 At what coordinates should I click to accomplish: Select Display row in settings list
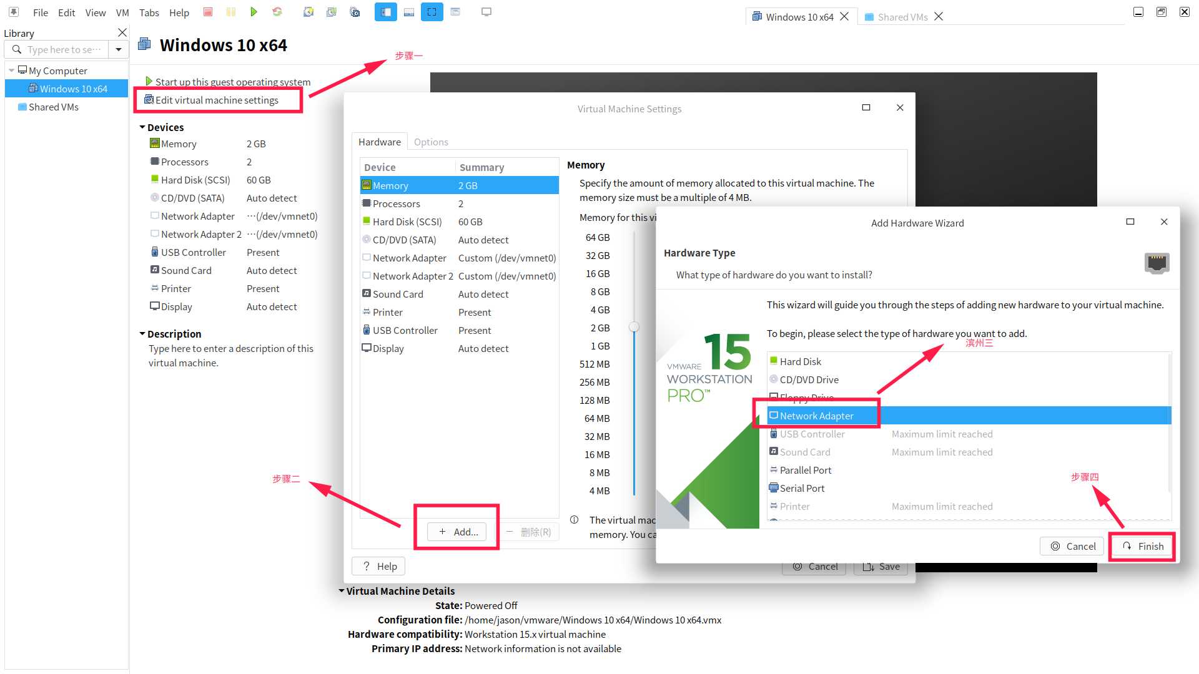coord(459,348)
